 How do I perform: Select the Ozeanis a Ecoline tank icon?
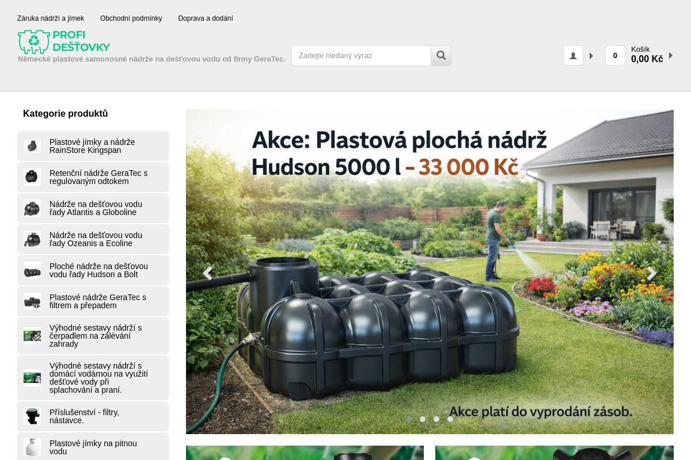[32, 239]
